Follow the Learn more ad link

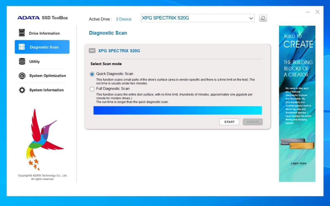coord(299,163)
